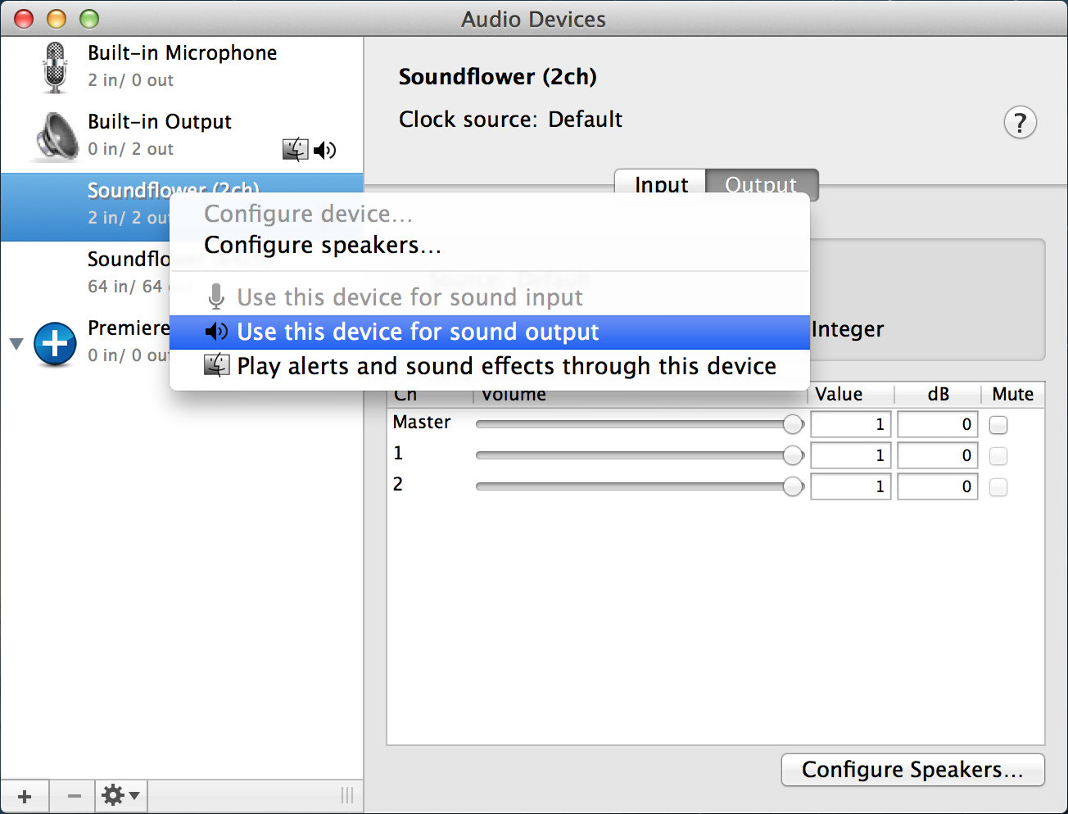The image size is (1068, 814).
Task: Click the Mute column header
Action: coord(1013,395)
